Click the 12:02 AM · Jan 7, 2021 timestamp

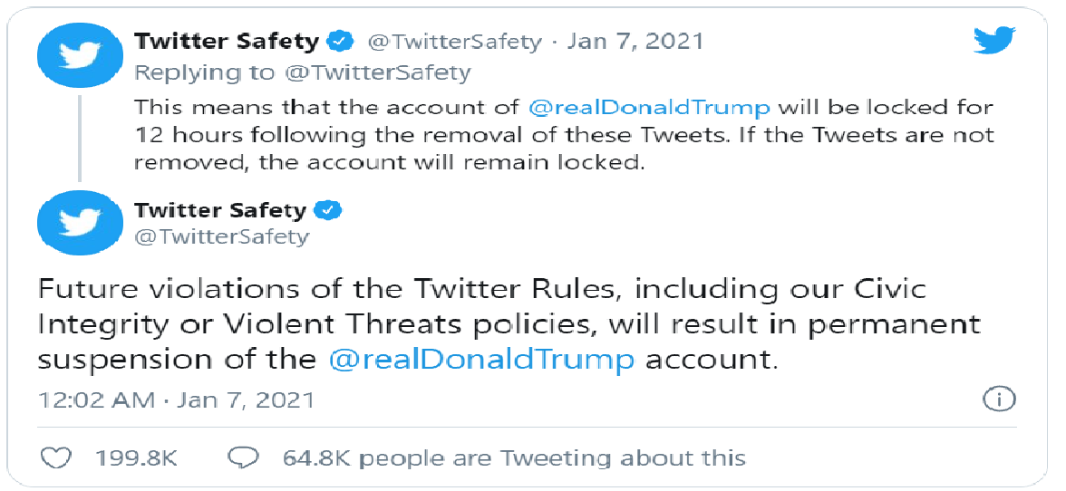click(x=177, y=400)
